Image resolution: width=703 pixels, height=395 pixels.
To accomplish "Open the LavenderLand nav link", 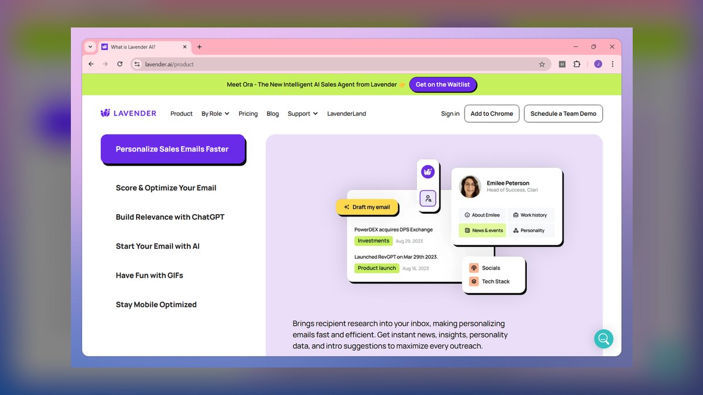I will point(347,114).
